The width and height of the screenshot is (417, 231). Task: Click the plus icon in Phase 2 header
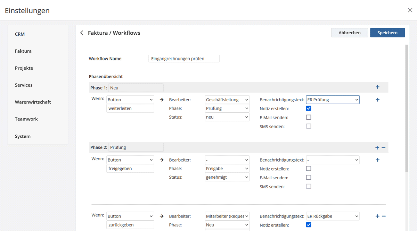pos(377,147)
